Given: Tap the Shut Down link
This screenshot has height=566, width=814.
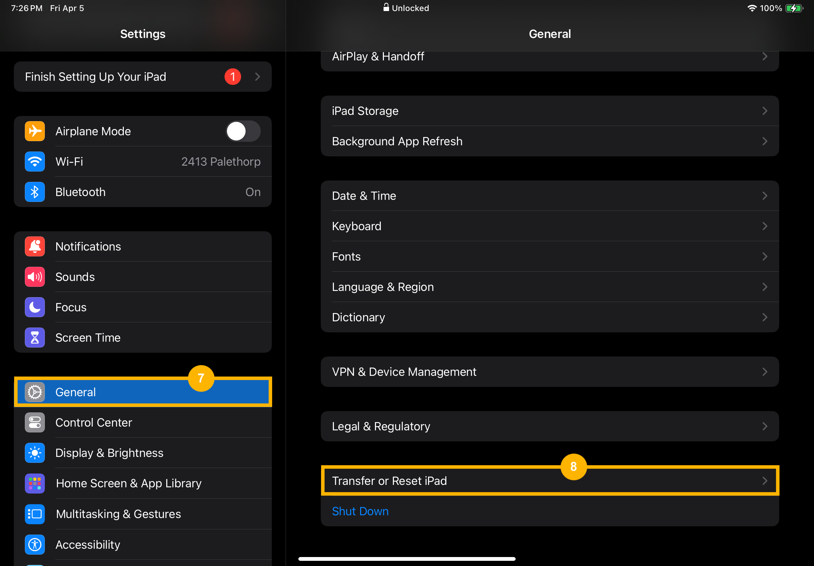Looking at the screenshot, I should 360,511.
